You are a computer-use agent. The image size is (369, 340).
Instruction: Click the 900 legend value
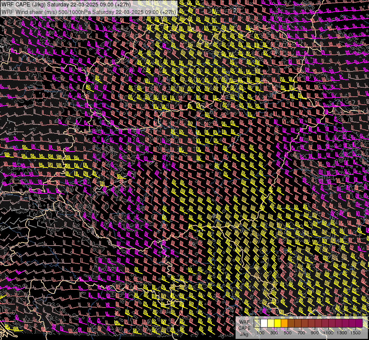click(x=315, y=333)
